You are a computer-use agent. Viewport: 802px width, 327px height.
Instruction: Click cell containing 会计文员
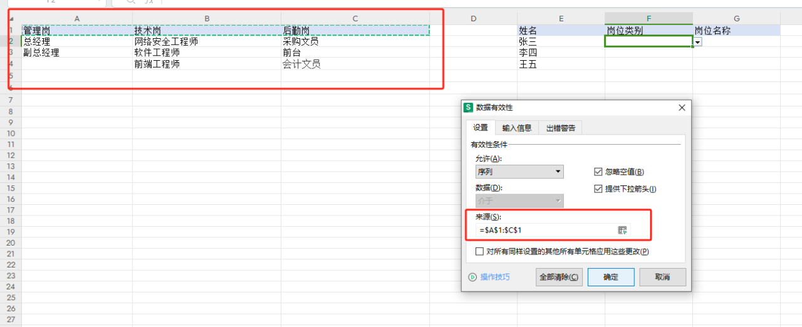tap(355, 64)
